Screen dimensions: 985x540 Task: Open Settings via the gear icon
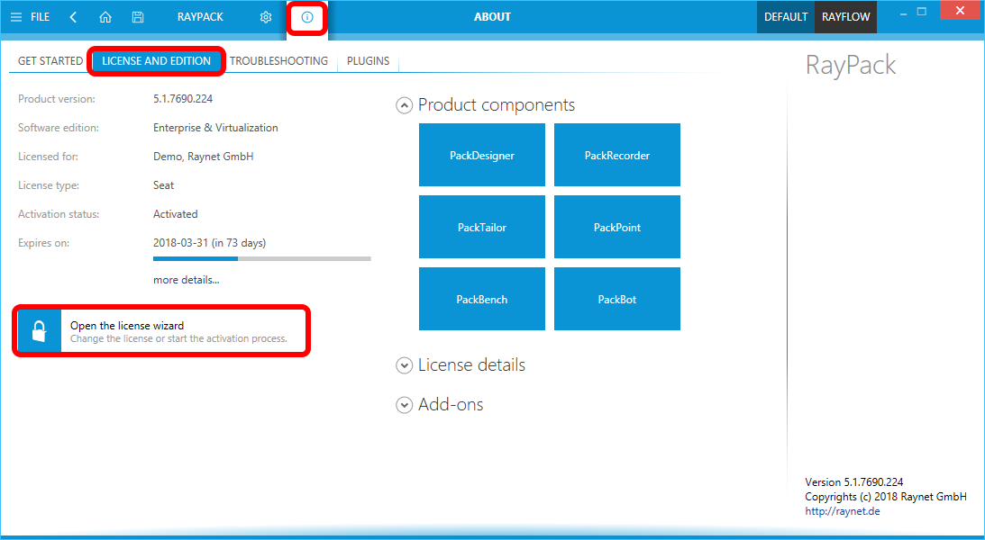266,17
